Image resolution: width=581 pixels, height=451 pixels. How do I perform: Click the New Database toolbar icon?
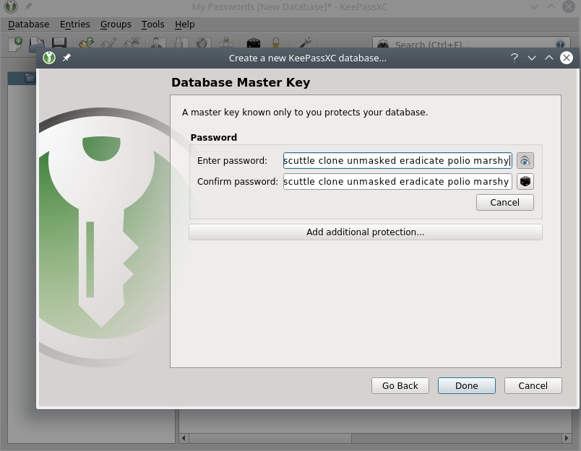15,44
